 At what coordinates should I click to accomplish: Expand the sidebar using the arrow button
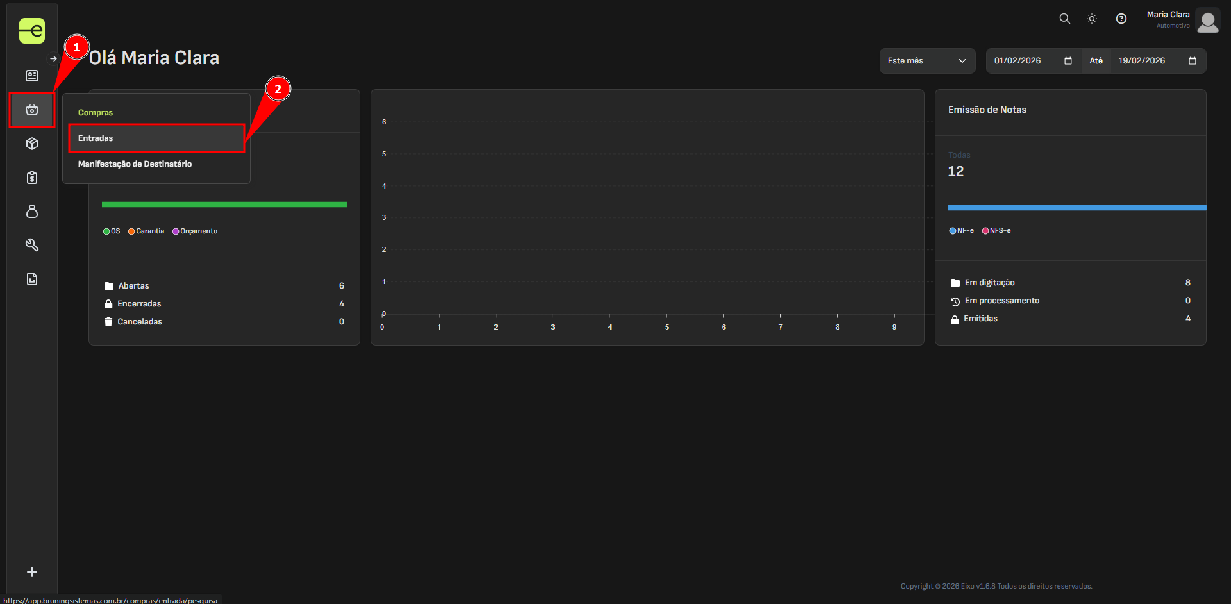(x=54, y=58)
